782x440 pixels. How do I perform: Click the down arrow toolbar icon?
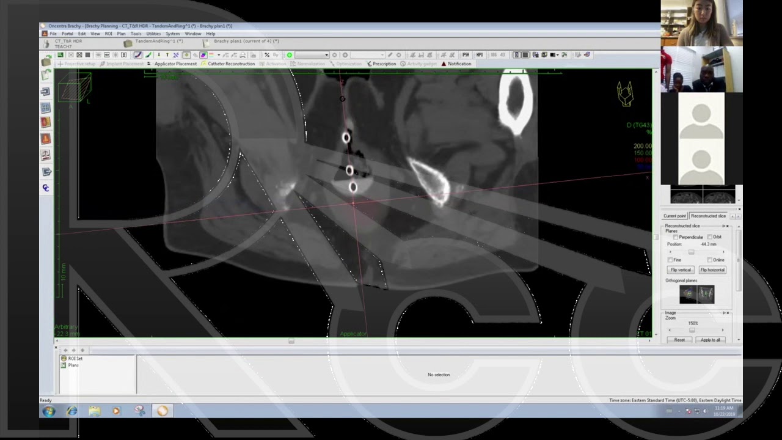pyautogui.click(x=159, y=55)
